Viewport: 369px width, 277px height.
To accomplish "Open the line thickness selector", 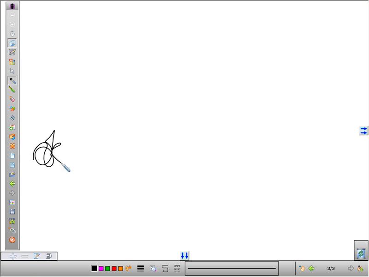I will click(141, 269).
